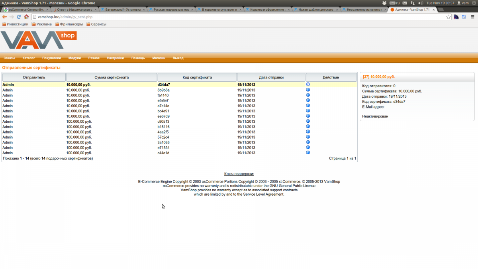Viewport: 478px width, 269px height.
Task: Click the address bar URL field
Action: (x=239, y=17)
